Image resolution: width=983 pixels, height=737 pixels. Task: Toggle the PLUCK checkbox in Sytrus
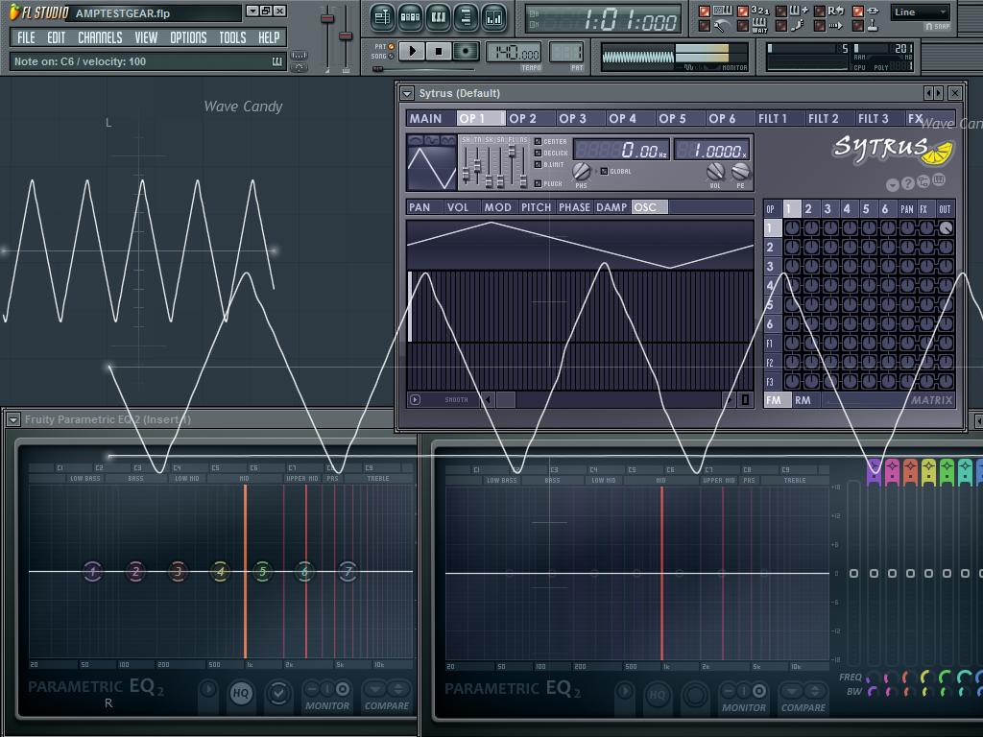tap(538, 183)
